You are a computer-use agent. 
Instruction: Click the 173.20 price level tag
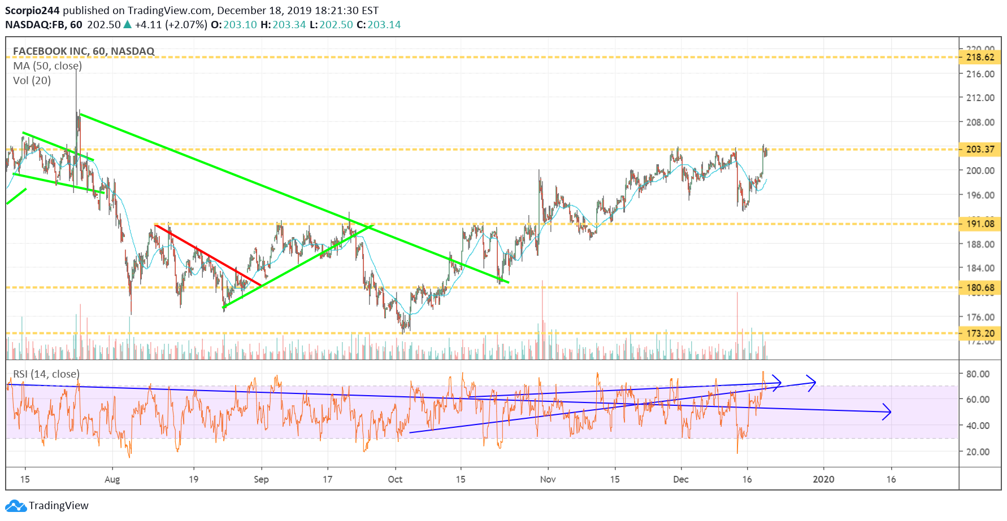tap(980, 334)
